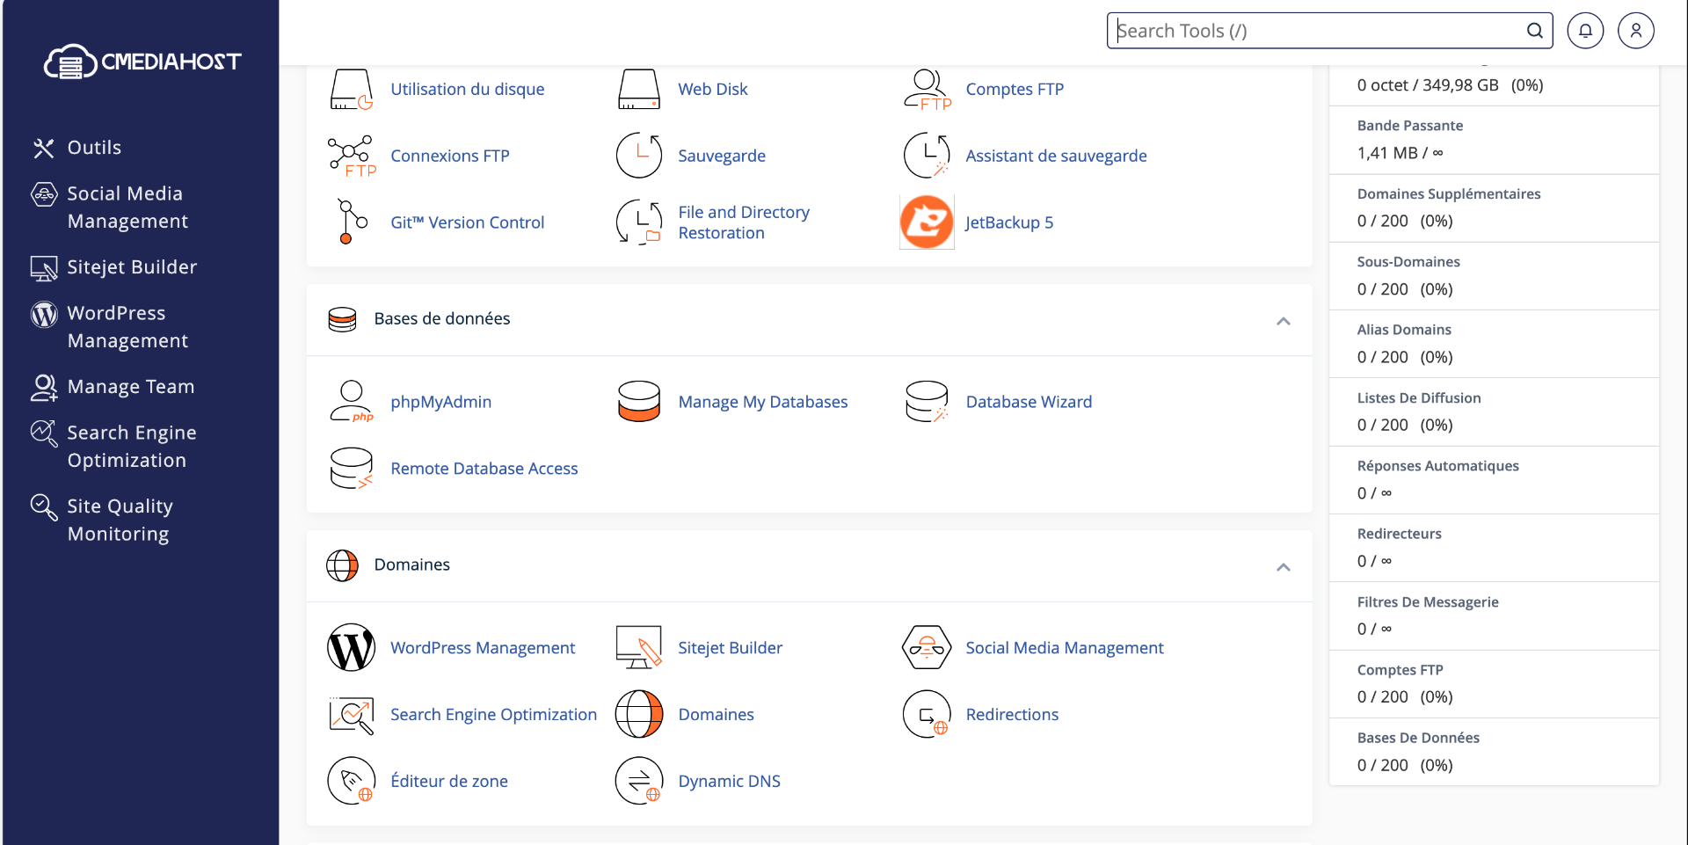
Task: Open the Utilisation du disque link
Action: click(x=468, y=89)
